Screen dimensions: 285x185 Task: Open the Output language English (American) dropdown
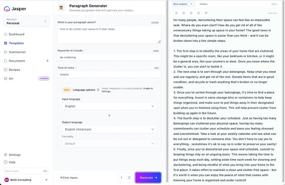(x=109, y=129)
